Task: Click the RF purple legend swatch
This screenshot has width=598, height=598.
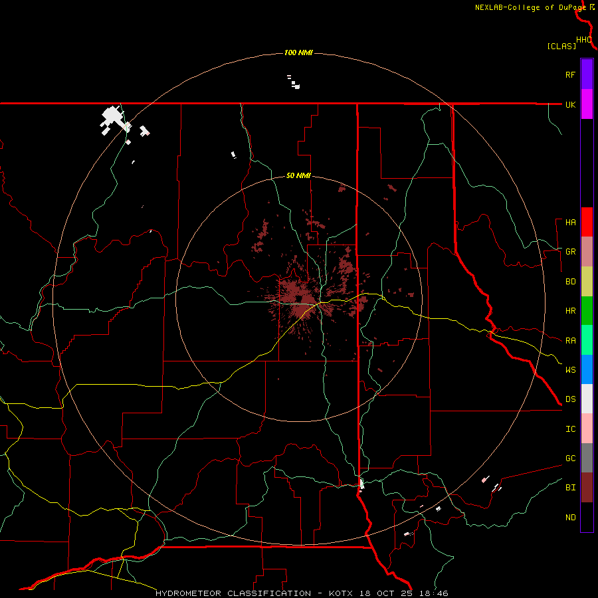Action: tap(587, 74)
